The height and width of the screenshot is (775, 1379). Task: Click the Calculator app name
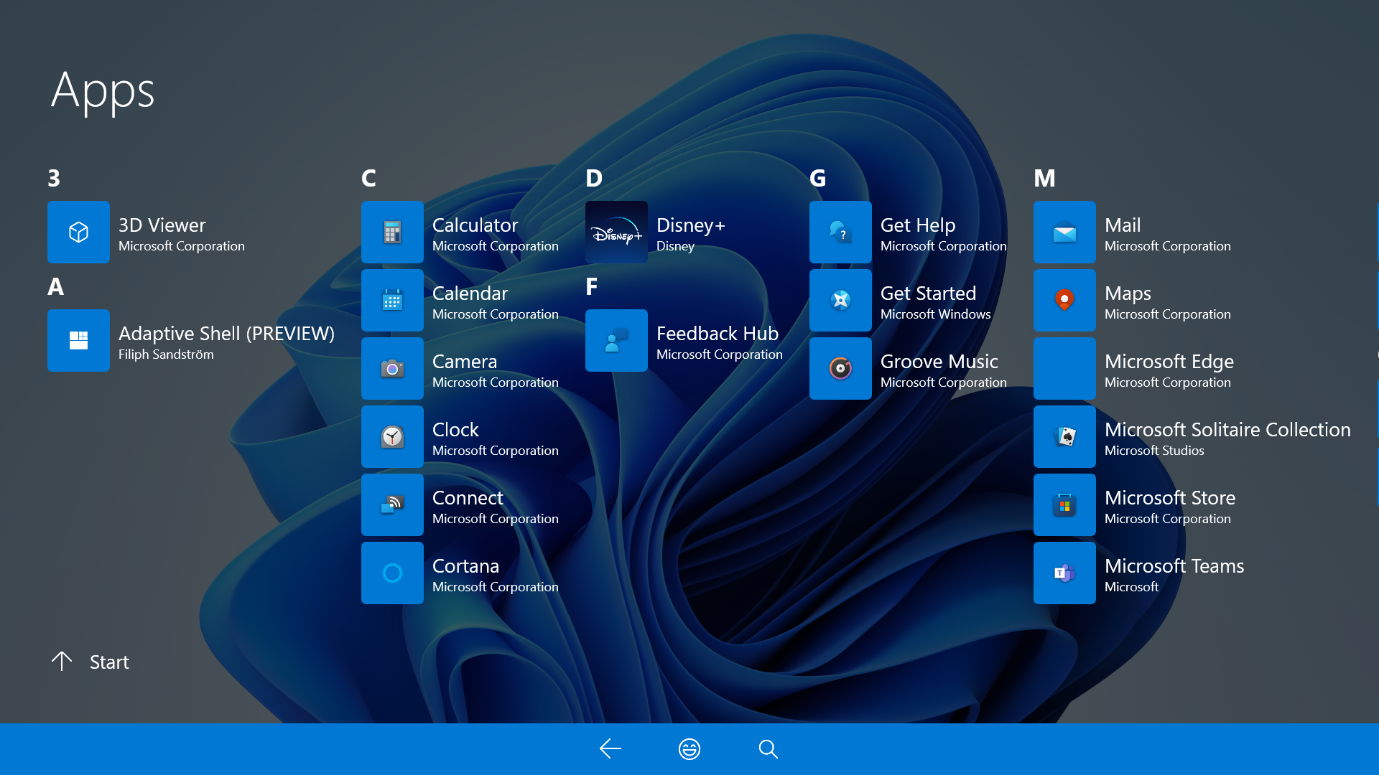click(x=475, y=225)
